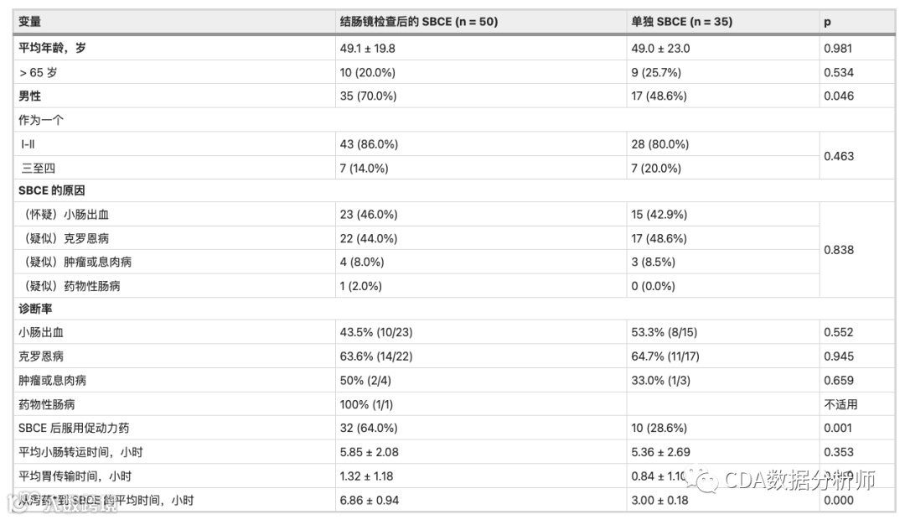Click the 诊断率 section heading
905x520 pixels.
35,309
